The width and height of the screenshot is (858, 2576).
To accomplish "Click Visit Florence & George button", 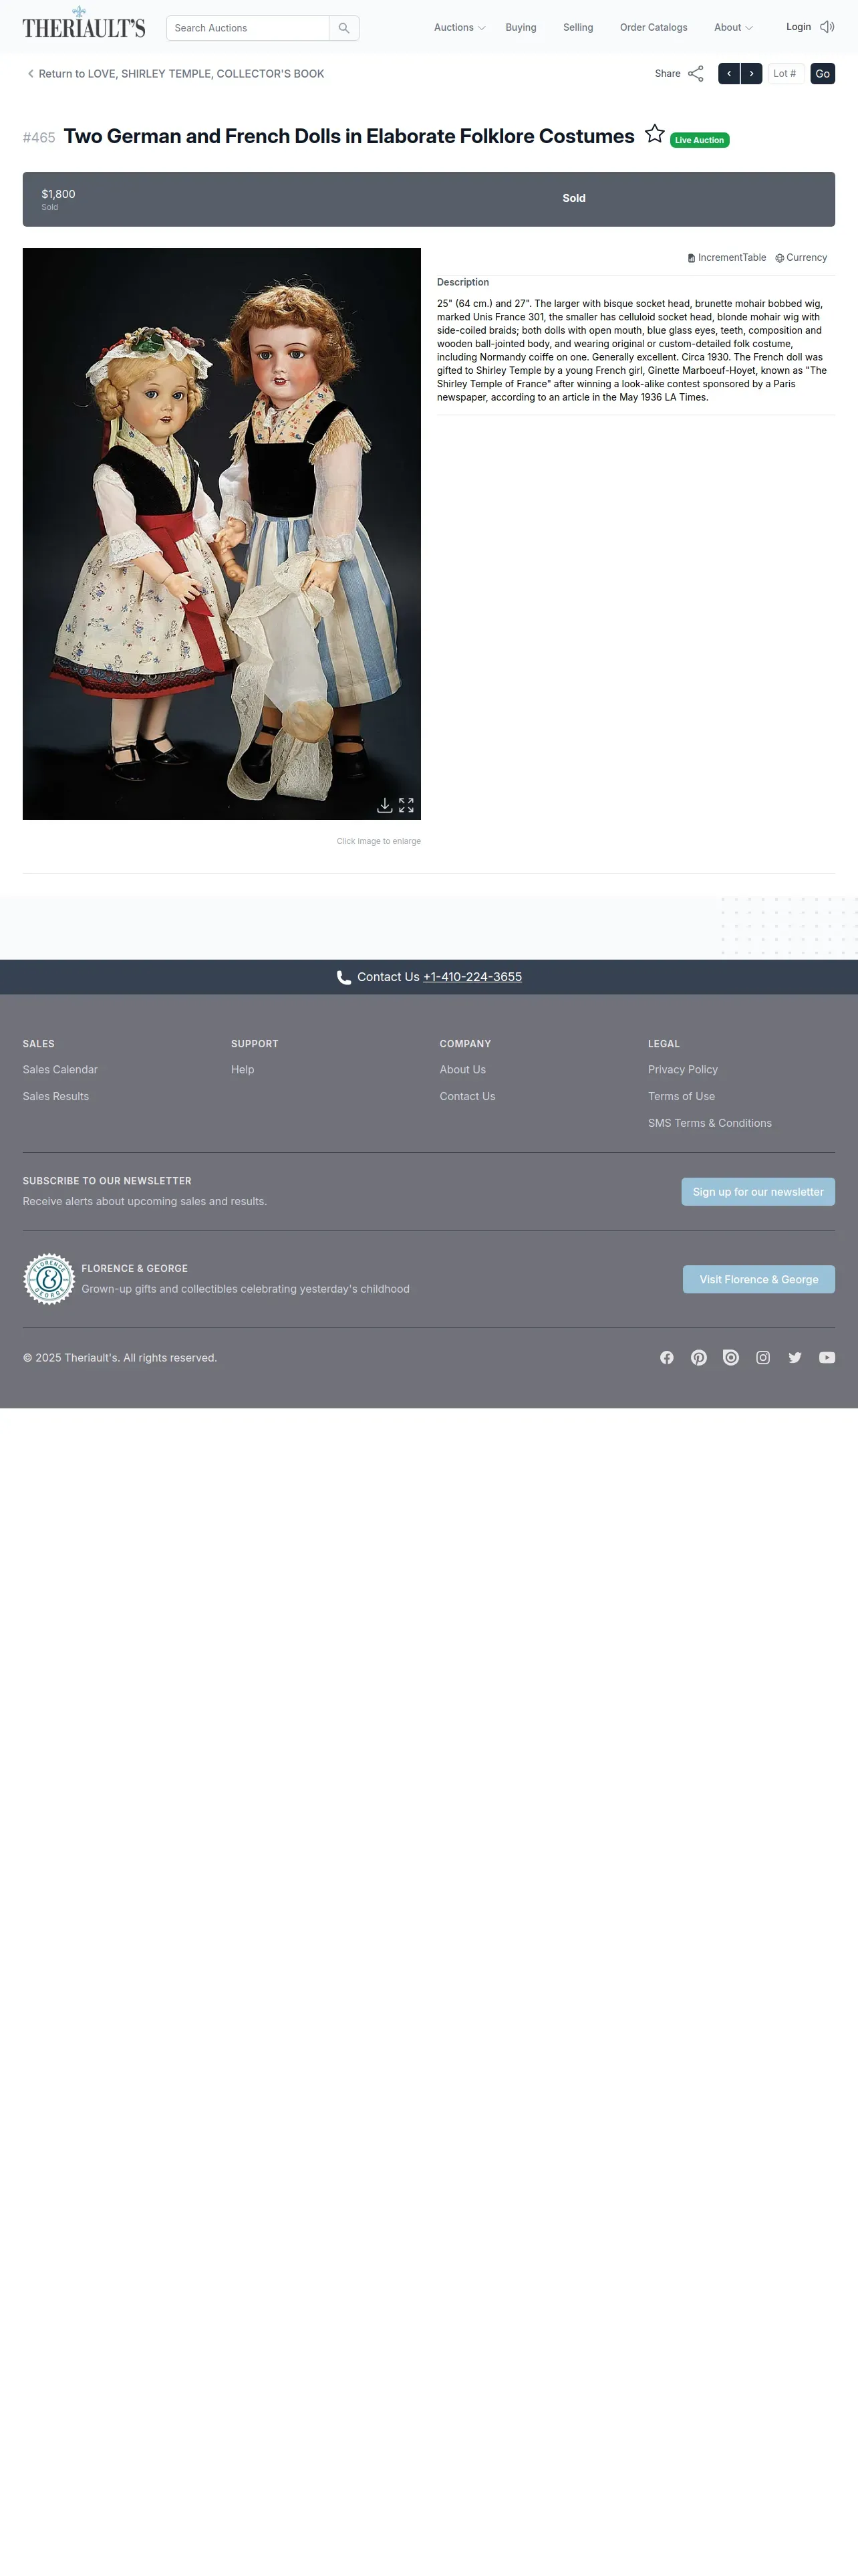I will (x=759, y=1280).
